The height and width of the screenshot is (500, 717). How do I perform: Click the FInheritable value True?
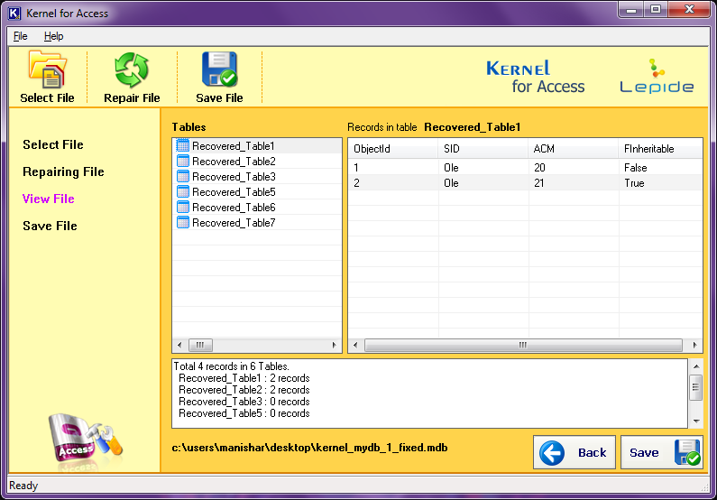pyautogui.click(x=634, y=183)
